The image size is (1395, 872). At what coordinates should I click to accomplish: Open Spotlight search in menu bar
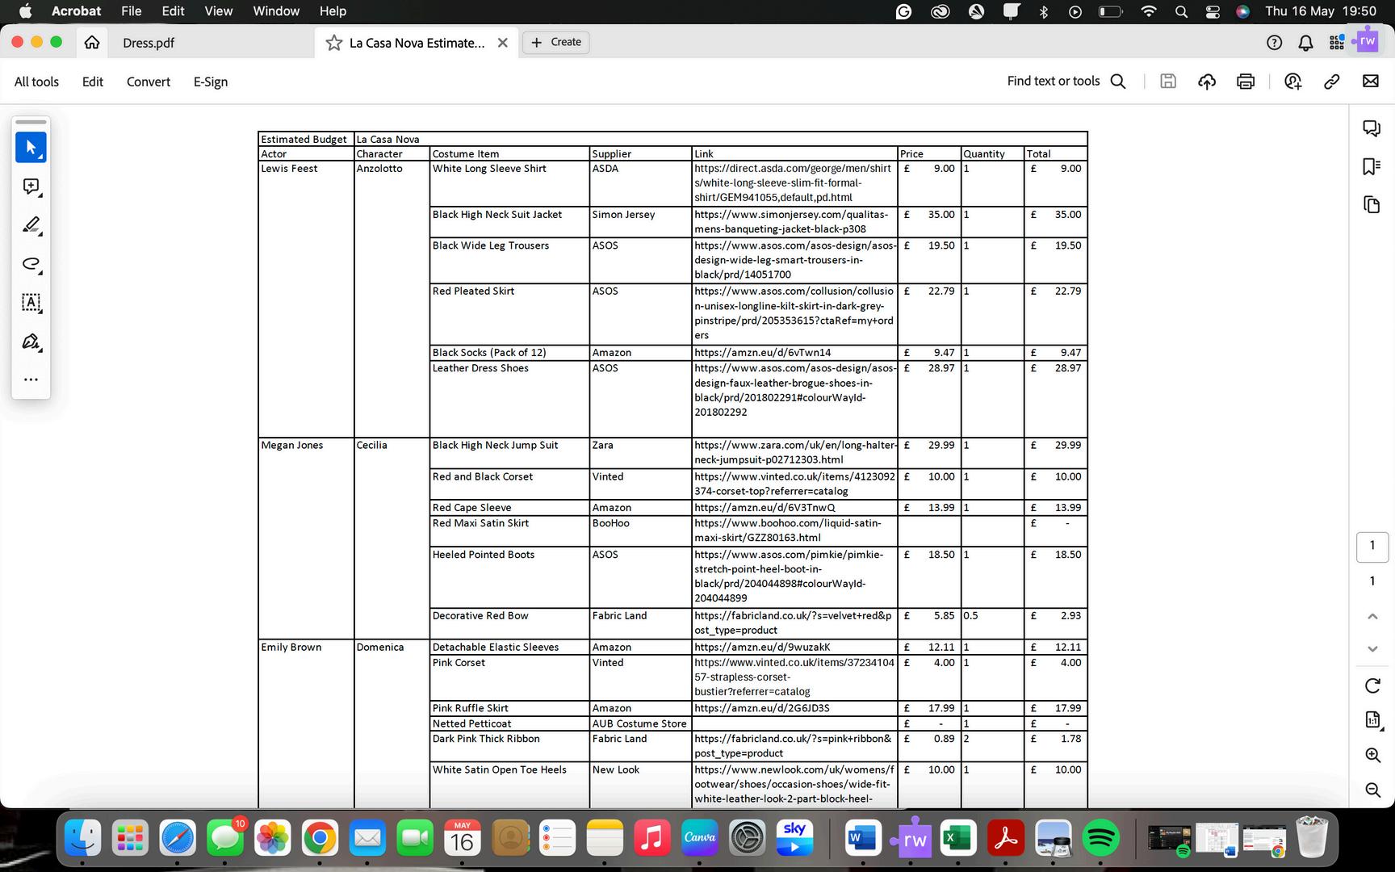pyautogui.click(x=1181, y=11)
